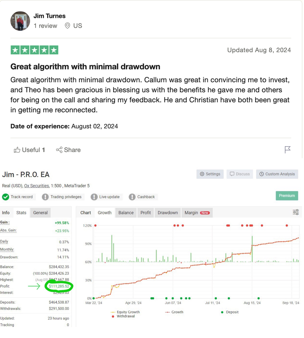Switch to the Stats tab
The image size is (304, 338).
[21, 213]
